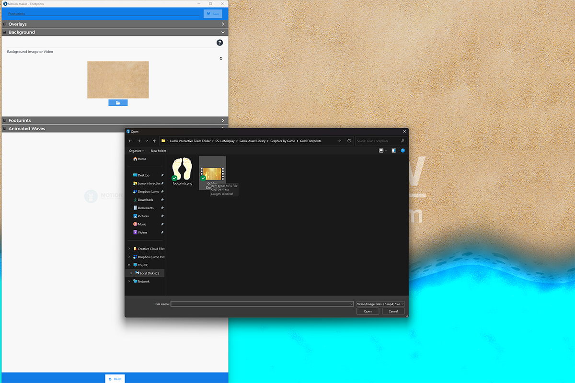575x383 pixels.
Task: Collapse the This PC tree node
Action: click(x=128, y=265)
